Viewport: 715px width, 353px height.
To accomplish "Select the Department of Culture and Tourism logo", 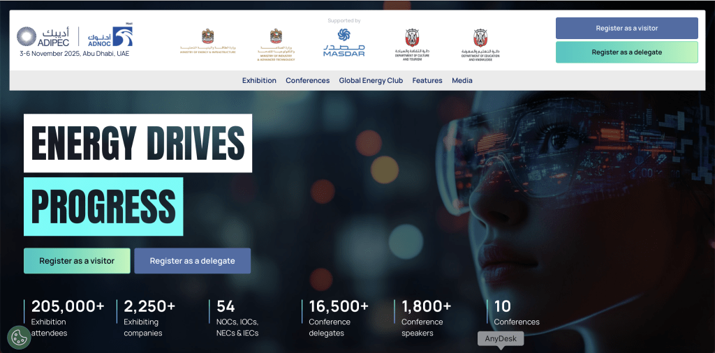I will pos(412,44).
